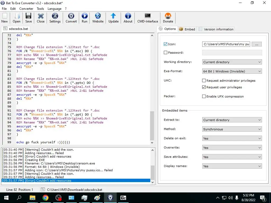Toggle the Icon checkbox
This screenshot has height=203, width=271.
(165, 44)
